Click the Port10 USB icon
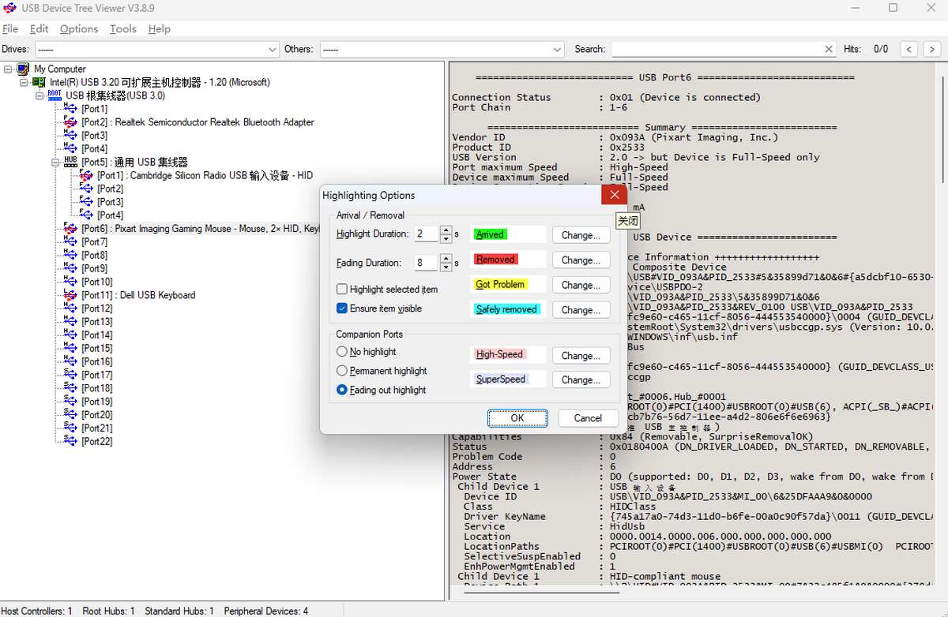948x617 pixels. point(70,282)
